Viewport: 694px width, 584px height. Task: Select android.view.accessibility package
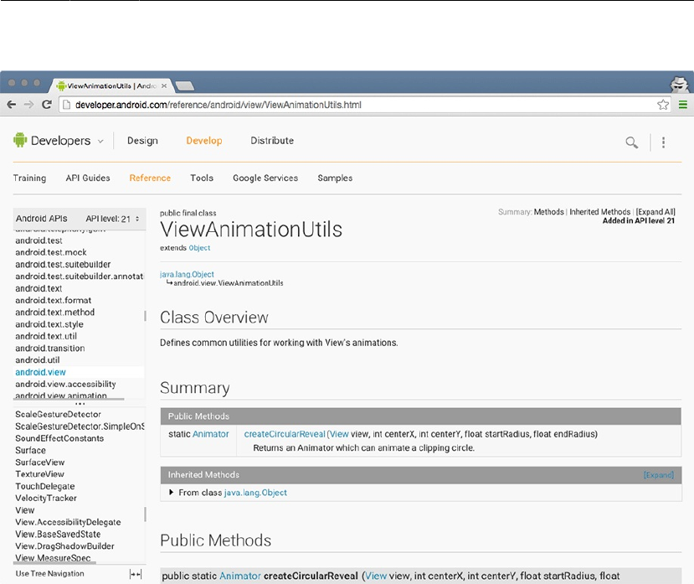pos(65,384)
